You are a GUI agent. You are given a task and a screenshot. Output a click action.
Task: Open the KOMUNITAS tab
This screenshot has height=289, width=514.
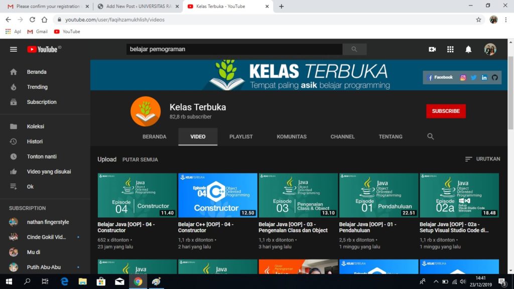pos(292,136)
